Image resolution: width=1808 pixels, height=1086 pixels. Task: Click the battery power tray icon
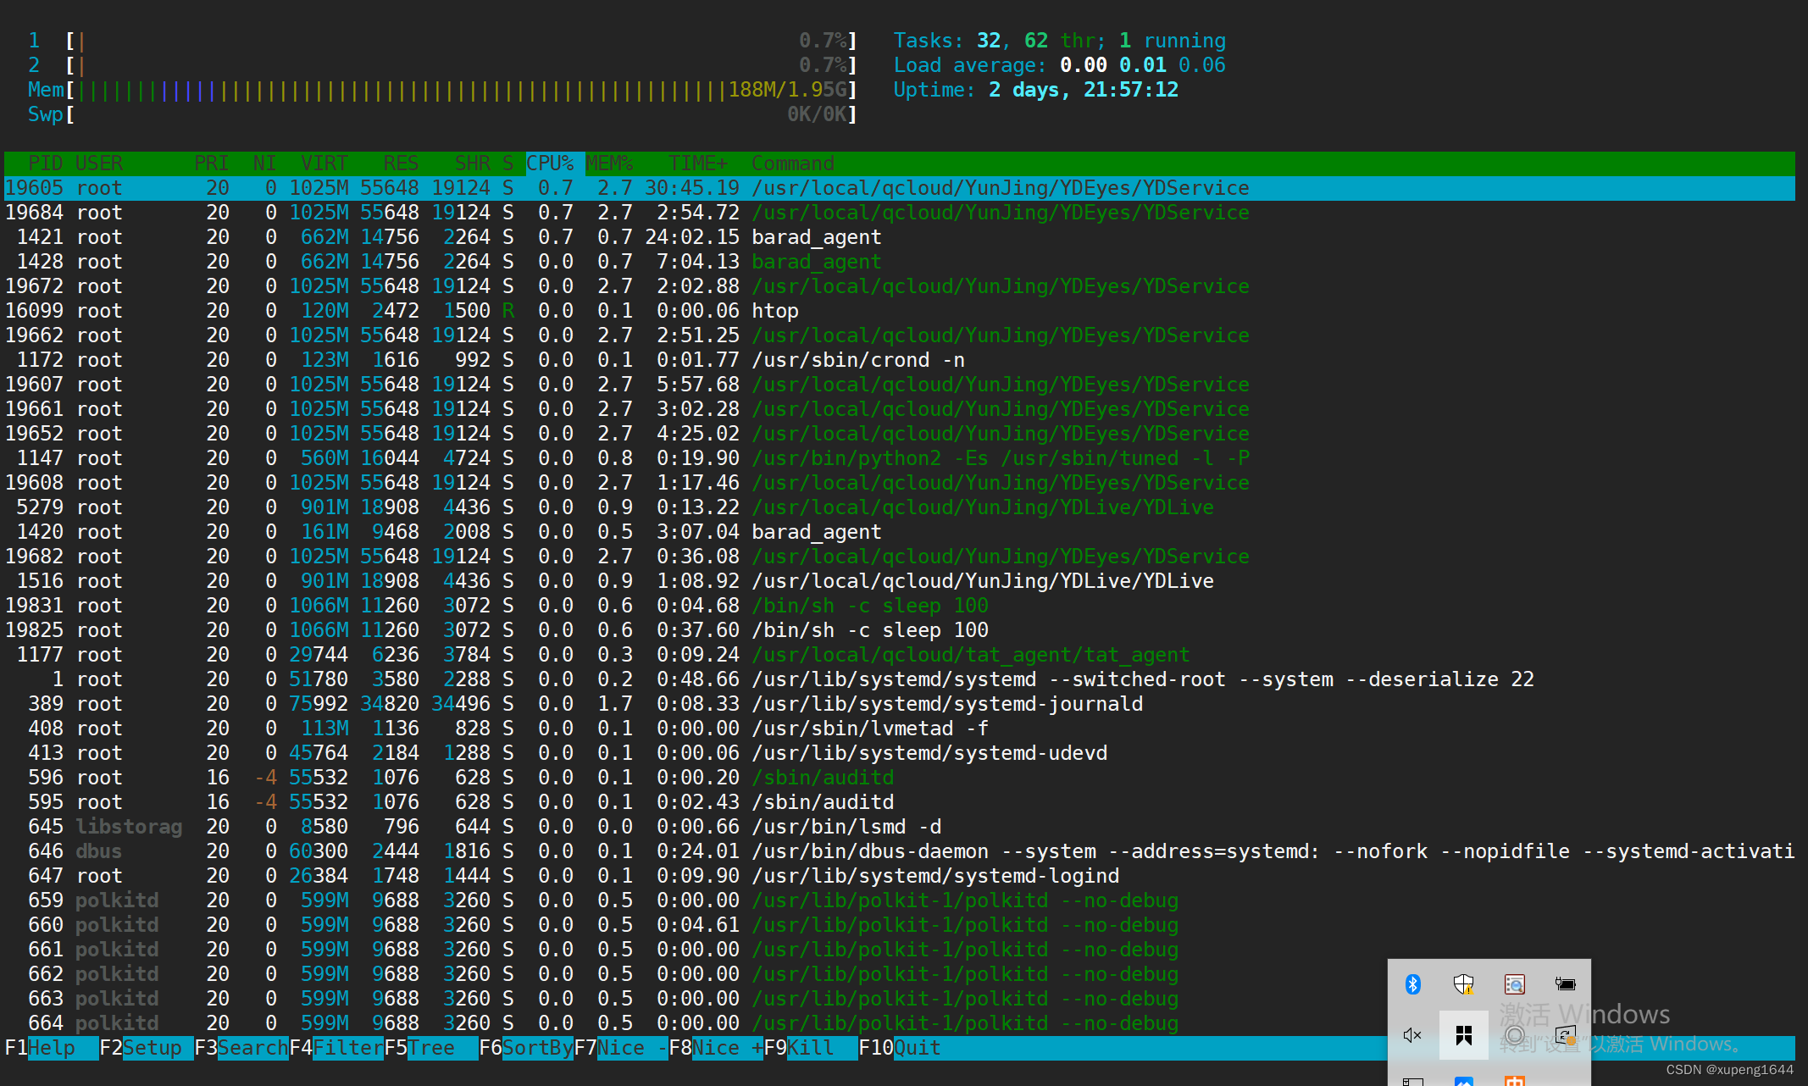[x=1565, y=983]
